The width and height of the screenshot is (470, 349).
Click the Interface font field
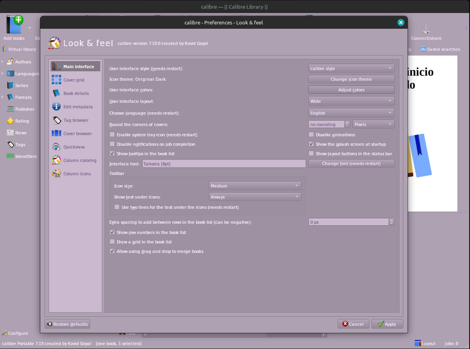point(224,163)
